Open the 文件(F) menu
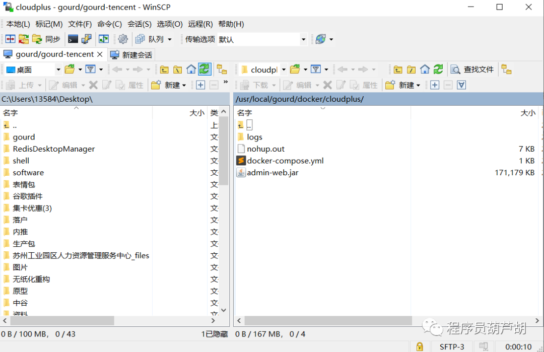Screen dimensions: 544x352 coord(80,24)
